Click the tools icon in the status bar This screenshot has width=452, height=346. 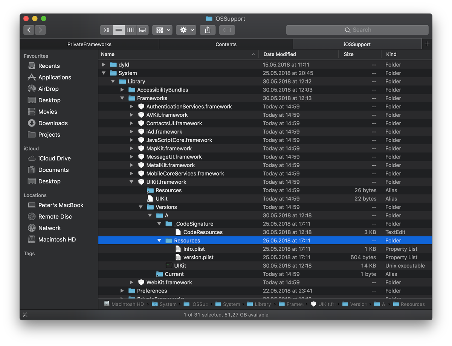tap(25, 315)
